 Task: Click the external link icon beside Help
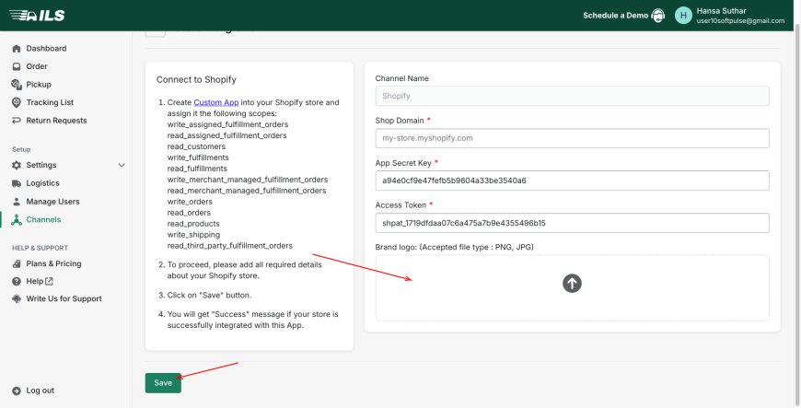pyautogui.click(x=49, y=281)
